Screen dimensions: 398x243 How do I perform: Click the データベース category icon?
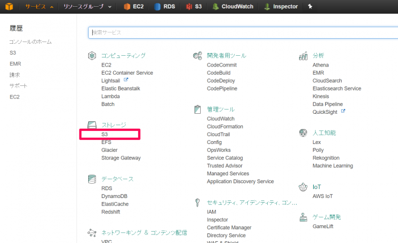coord(92,179)
